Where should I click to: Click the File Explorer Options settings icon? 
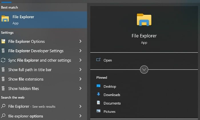[3, 41]
